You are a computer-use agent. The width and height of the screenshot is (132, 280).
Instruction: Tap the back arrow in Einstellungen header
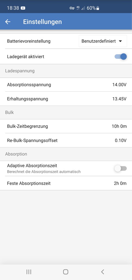coord(8,22)
